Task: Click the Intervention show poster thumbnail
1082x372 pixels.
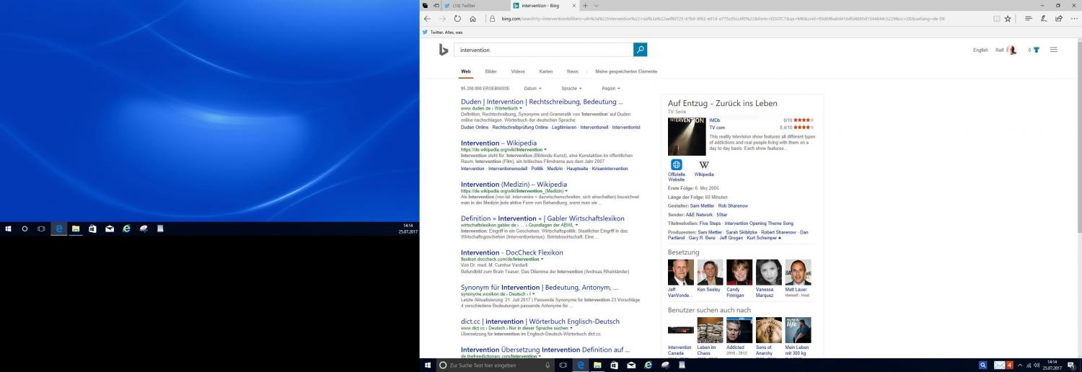Action: [687, 136]
